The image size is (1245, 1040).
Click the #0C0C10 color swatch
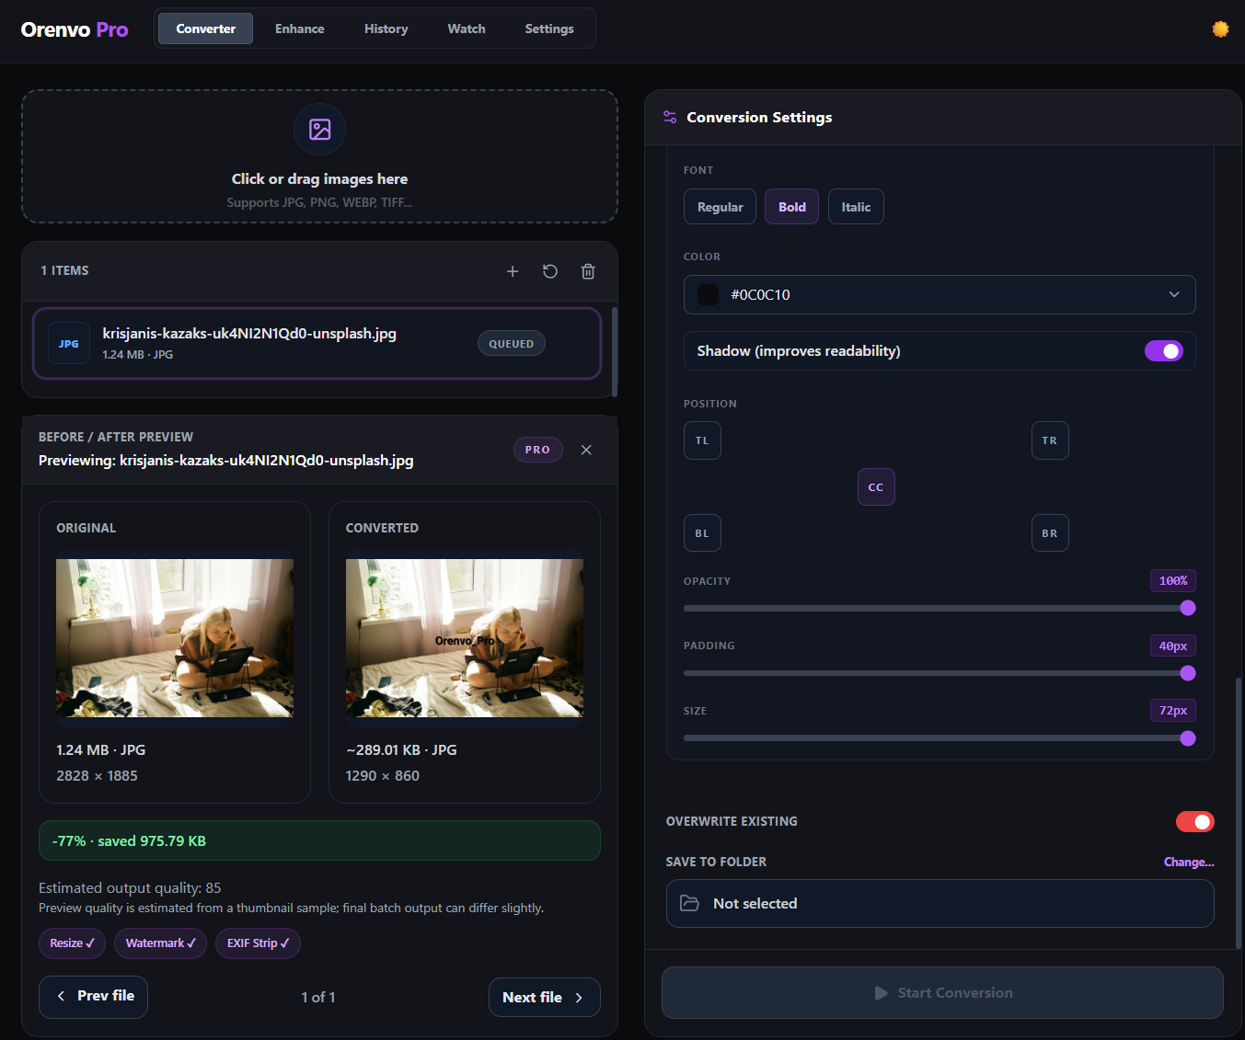(x=708, y=295)
